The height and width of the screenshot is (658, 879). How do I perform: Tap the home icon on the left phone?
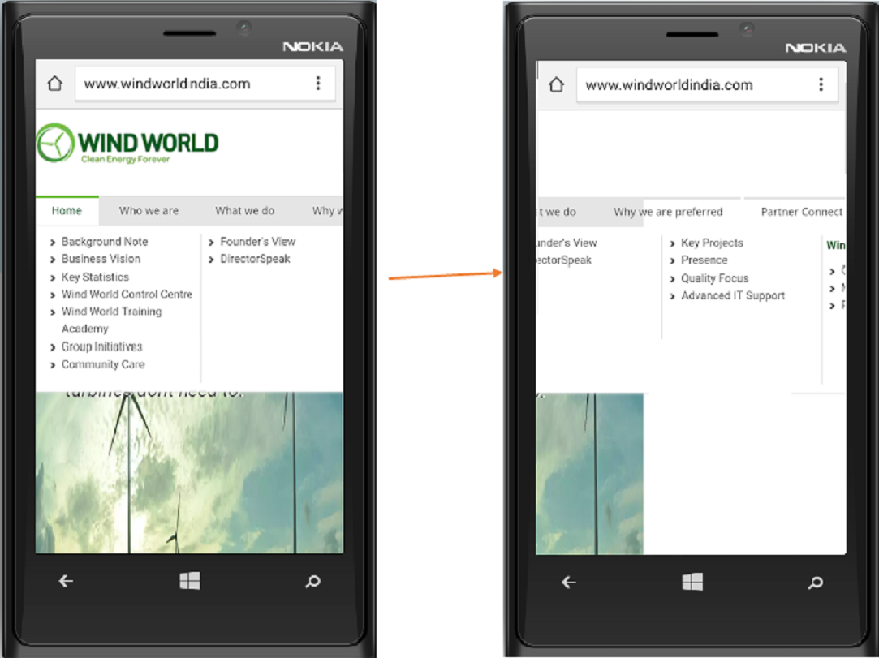coord(54,84)
